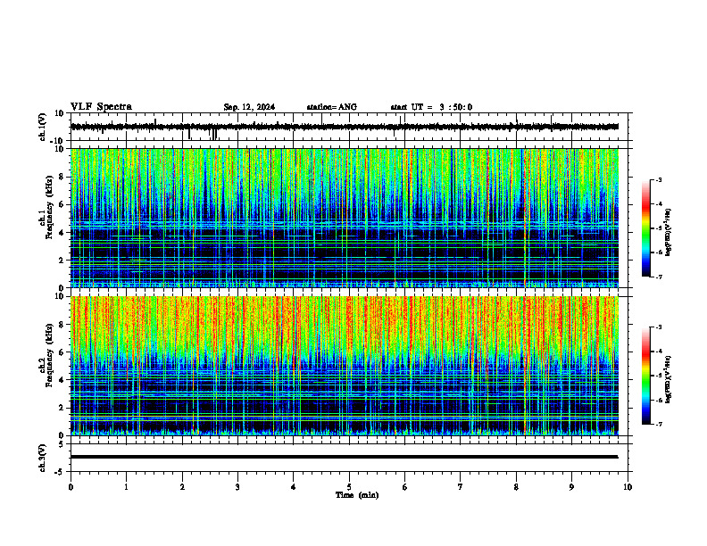Viewport: 707px width, 546px height.
Task: Click time axis tick label "5"
Action: pyautogui.click(x=349, y=487)
